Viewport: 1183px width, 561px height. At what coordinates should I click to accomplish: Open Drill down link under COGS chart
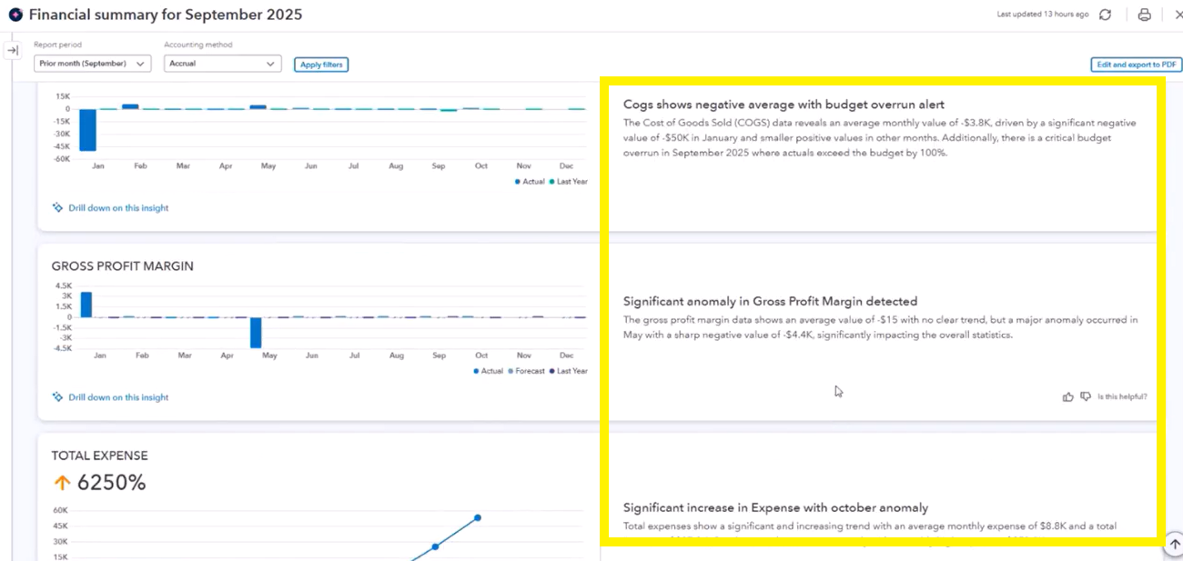click(118, 208)
